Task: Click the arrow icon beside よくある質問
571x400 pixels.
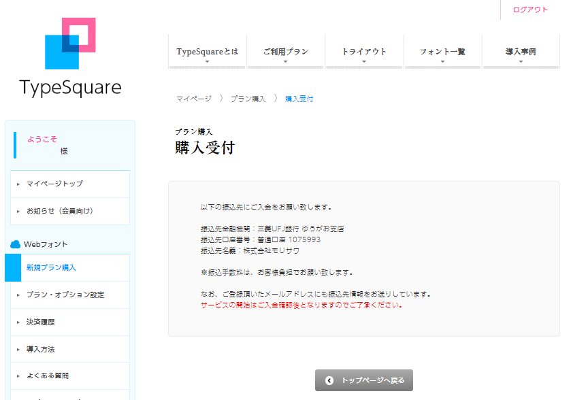Action: coord(17,376)
